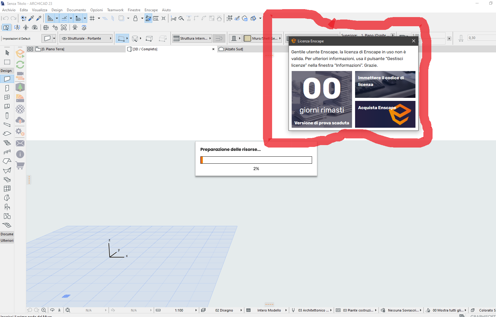Select the Marquee tool
The image size is (496, 317).
click(7, 62)
